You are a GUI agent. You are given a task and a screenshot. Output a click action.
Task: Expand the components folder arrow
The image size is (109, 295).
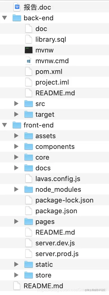click(x=17, y=147)
